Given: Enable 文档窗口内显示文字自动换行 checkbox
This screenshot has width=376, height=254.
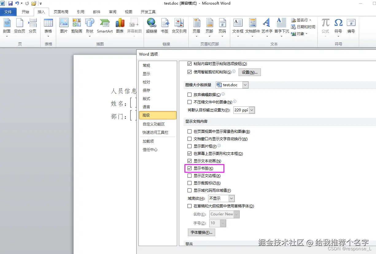Looking at the screenshot, I should coord(189,139).
